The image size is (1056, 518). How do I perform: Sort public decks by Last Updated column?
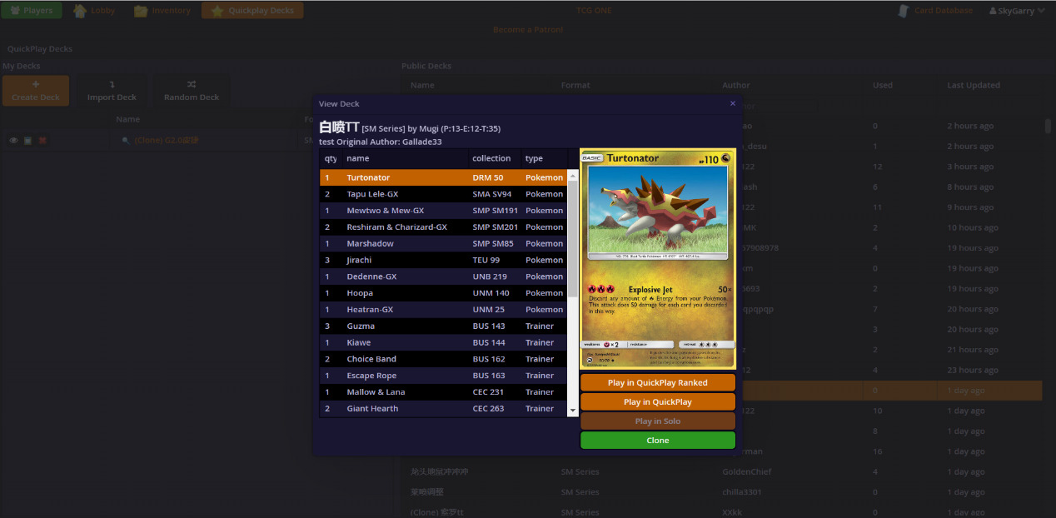click(x=974, y=85)
